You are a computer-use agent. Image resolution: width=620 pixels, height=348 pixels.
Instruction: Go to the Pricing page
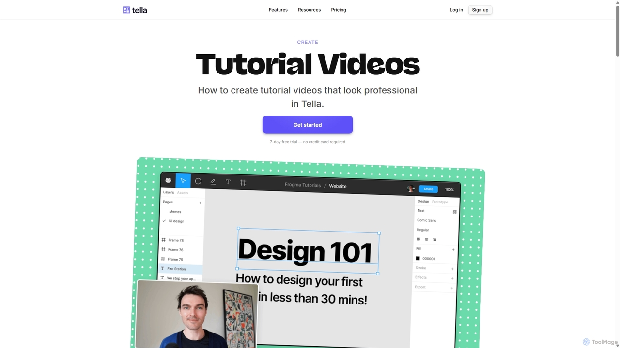[339, 10]
